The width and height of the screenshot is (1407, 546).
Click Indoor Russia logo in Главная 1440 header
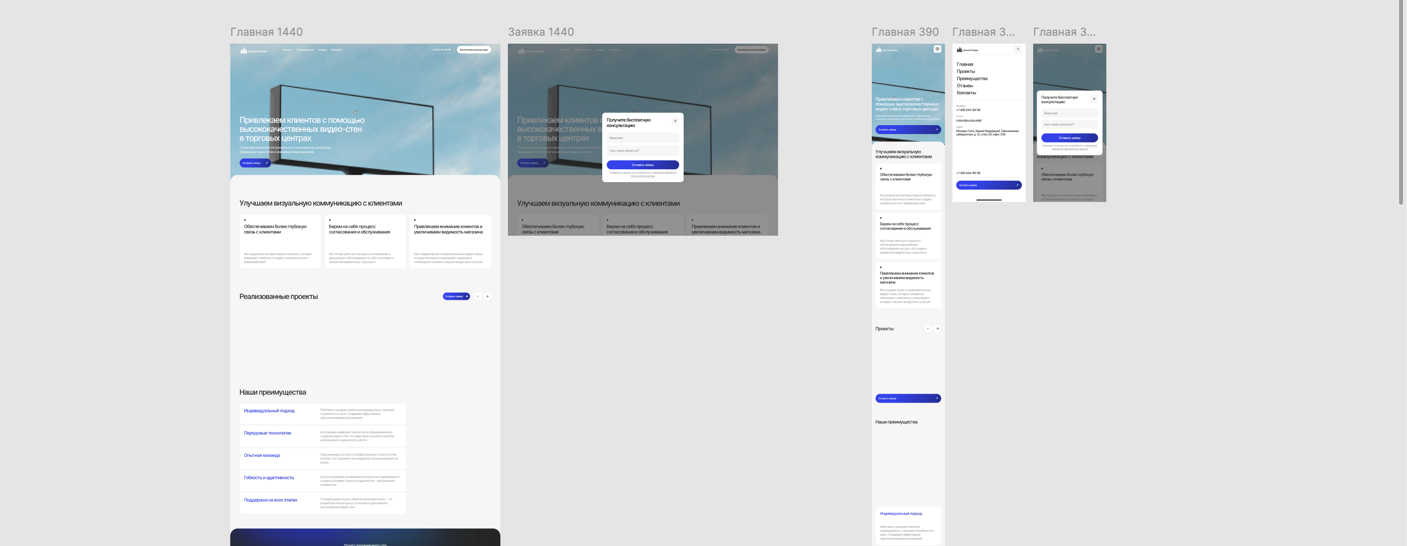pyautogui.click(x=253, y=50)
